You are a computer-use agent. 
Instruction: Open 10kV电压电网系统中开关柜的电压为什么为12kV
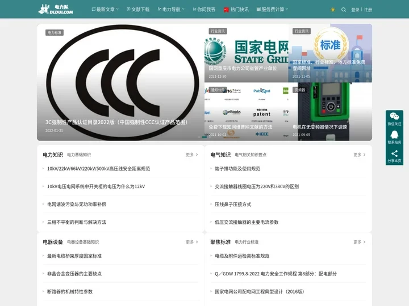tap(96, 186)
